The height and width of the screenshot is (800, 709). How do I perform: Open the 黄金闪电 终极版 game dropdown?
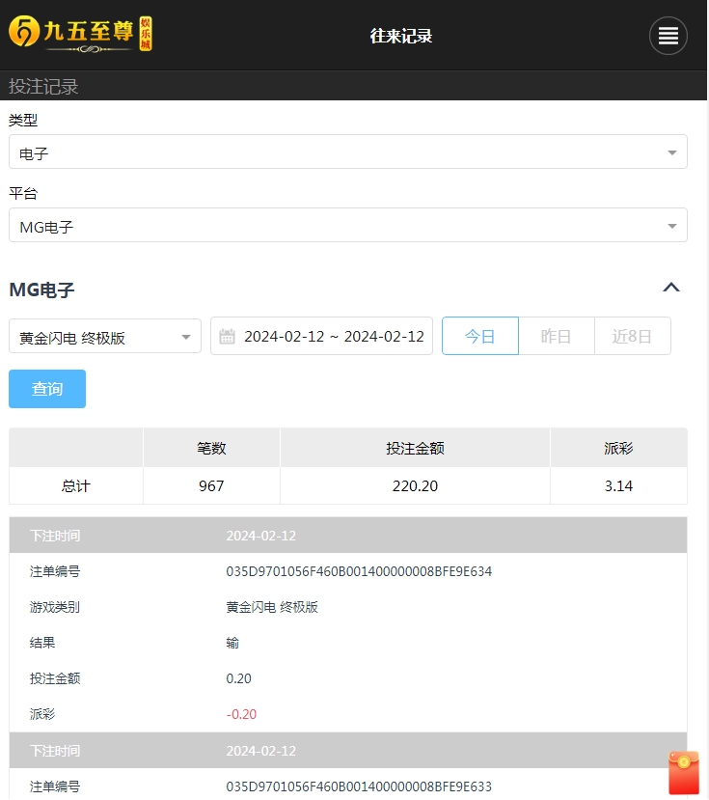point(105,337)
